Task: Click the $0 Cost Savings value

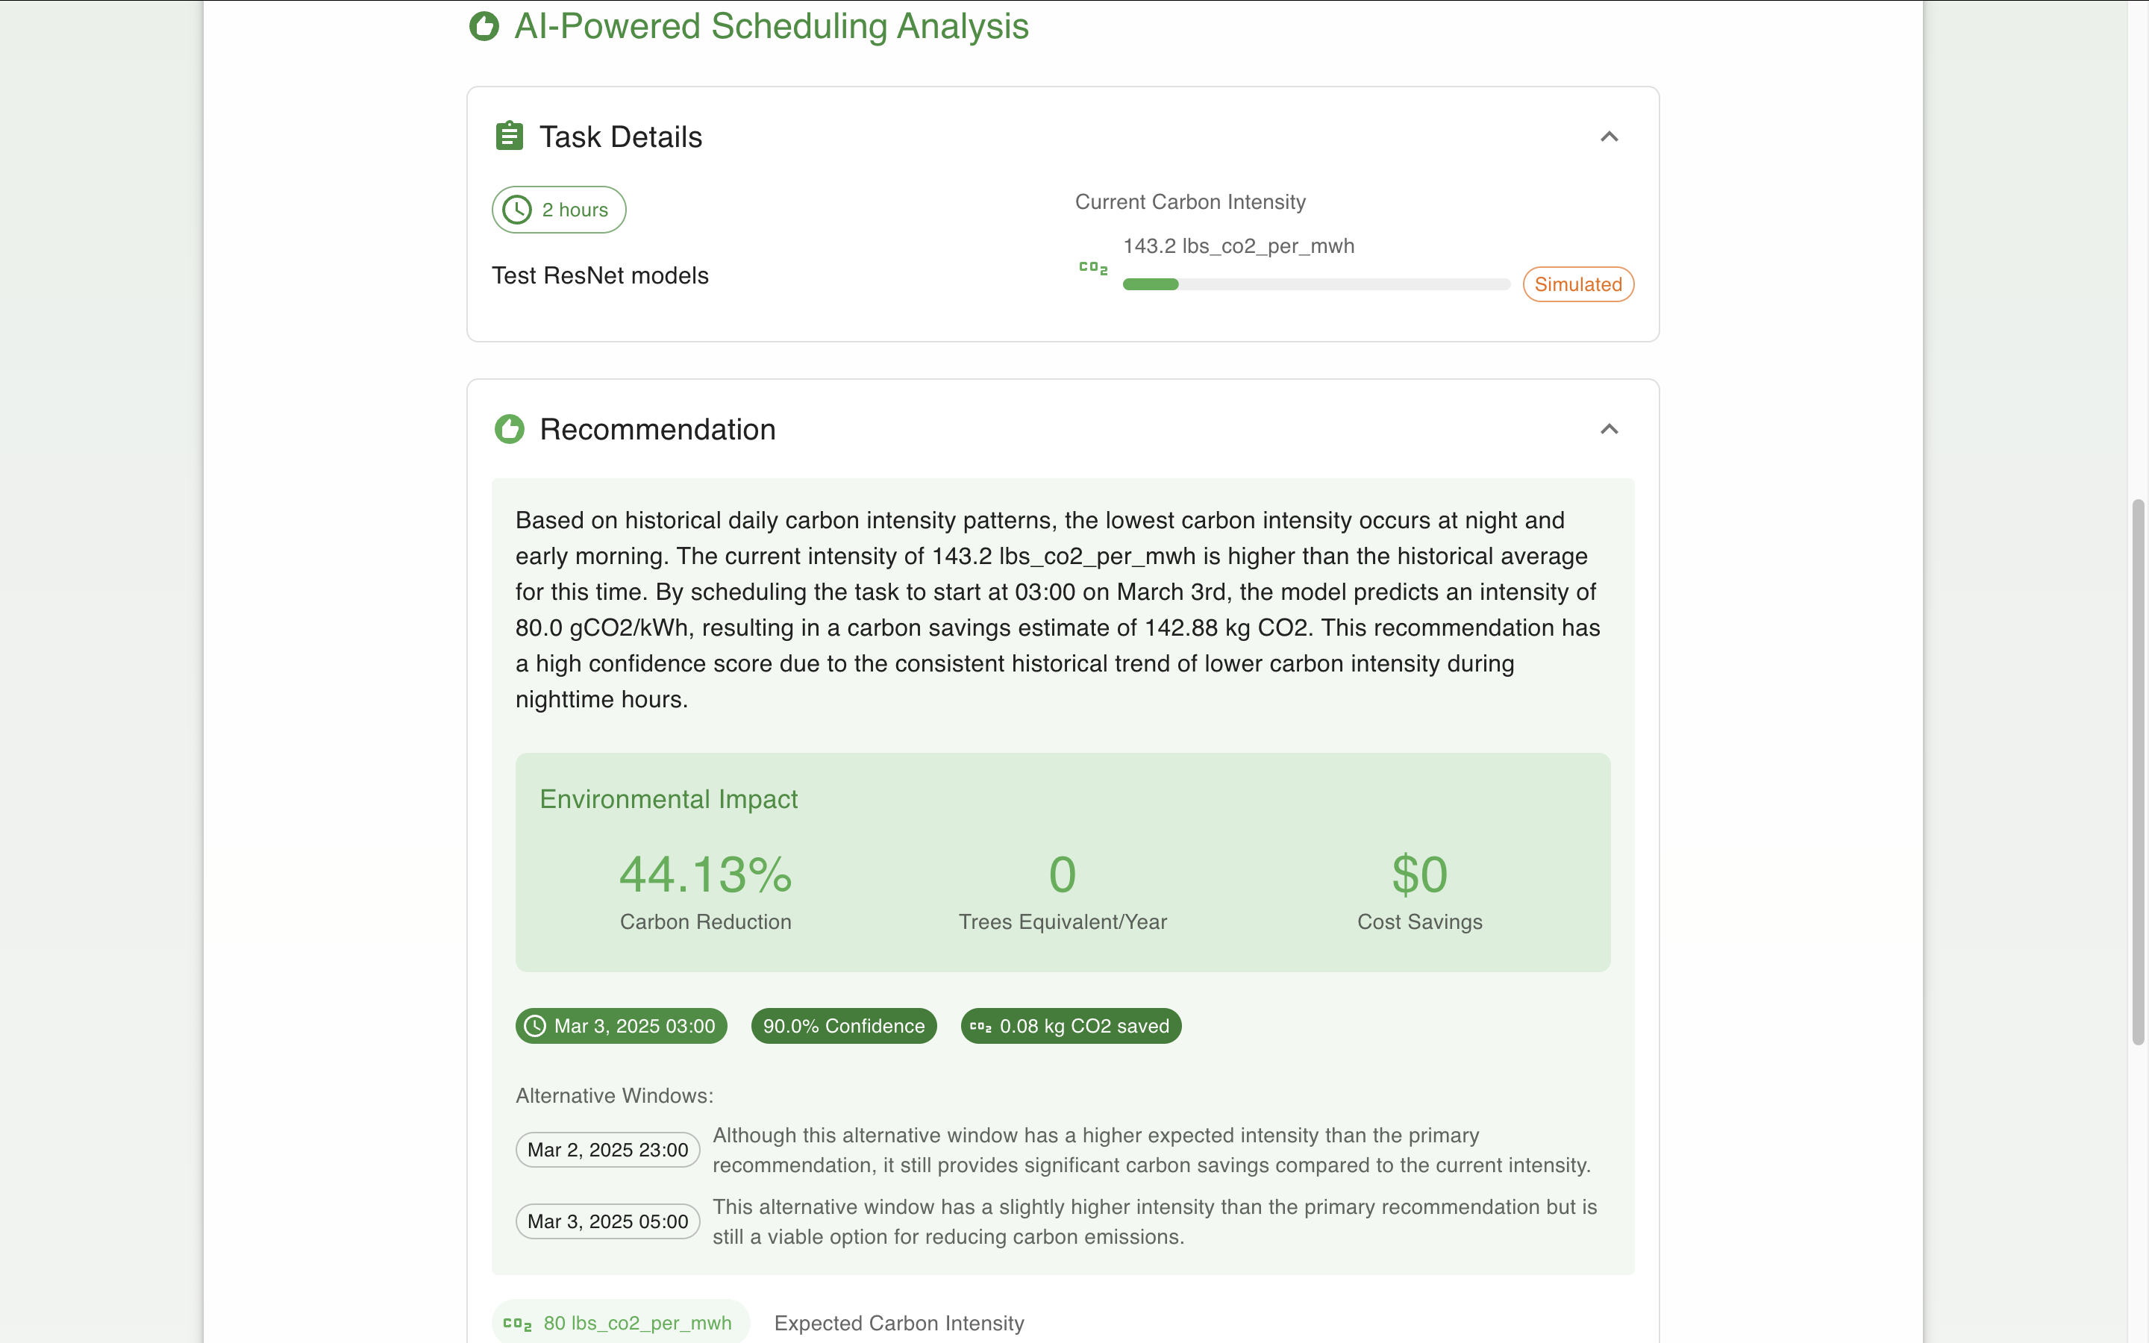Action: click(1419, 875)
